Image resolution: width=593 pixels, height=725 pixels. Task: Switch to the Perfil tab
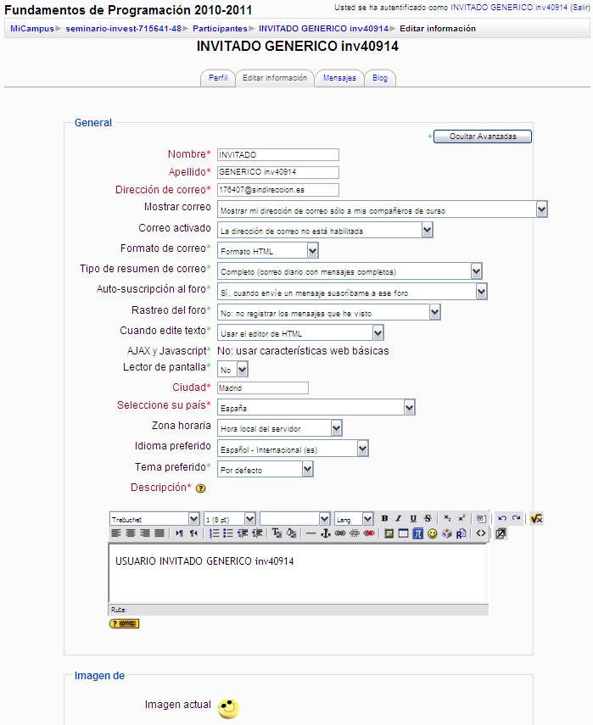coord(218,78)
